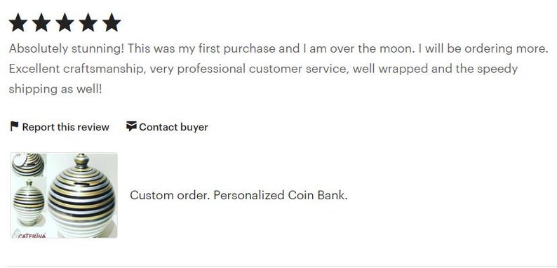This screenshot has height=268, width=557.
Task: Click the review line 'shipping as well!'
Action: tap(55, 89)
